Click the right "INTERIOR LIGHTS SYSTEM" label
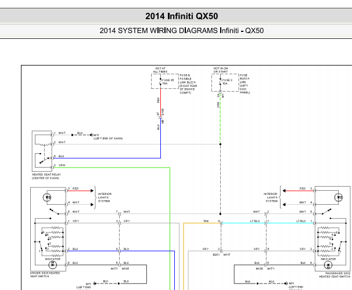 pos(271,197)
